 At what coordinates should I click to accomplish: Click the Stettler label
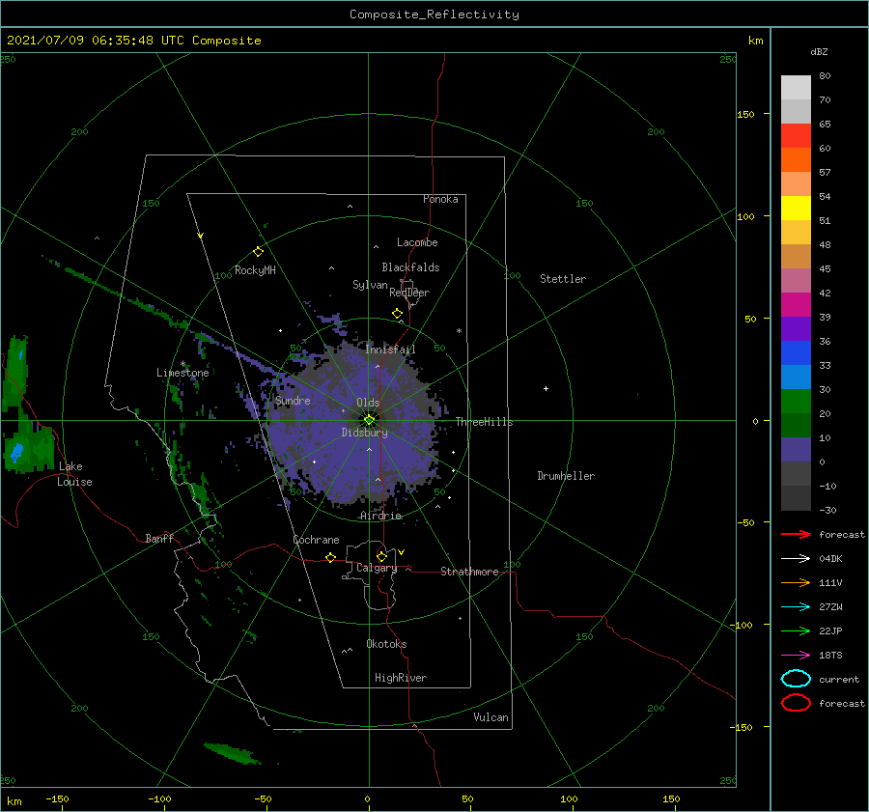click(x=563, y=279)
